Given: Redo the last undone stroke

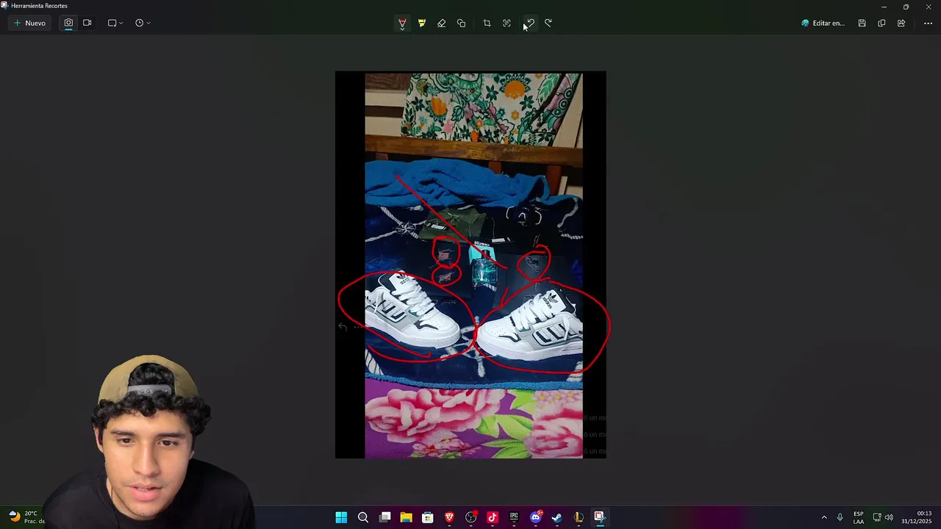Looking at the screenshot, I should click(548, 24).
